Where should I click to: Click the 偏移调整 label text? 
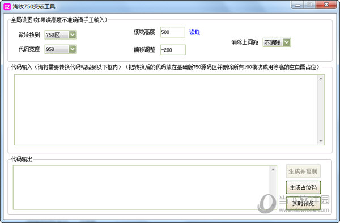point(144,50)
